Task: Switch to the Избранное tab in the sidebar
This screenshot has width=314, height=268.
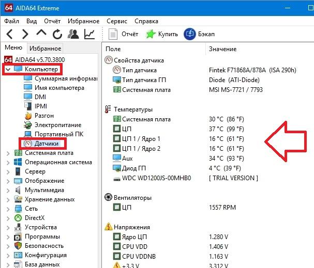Action: tap(45, 49)
